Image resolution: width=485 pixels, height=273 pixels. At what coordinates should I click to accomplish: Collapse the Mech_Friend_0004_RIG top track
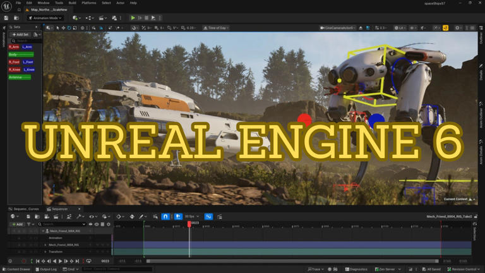click(x=44, y=231)
